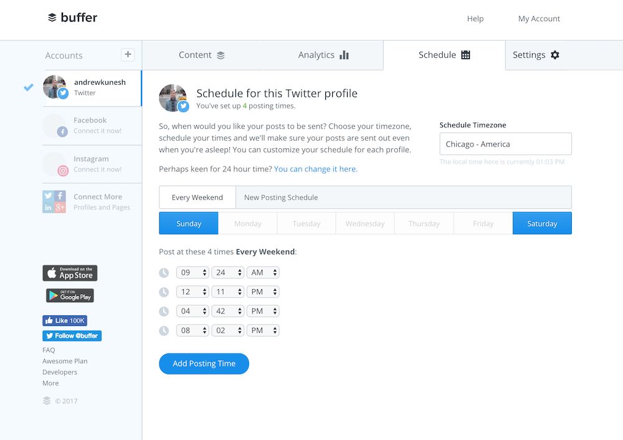Click the Buffer logo icon
Image resolution: width=623 pixels, height=440 pixels.
tap(52, 17)
